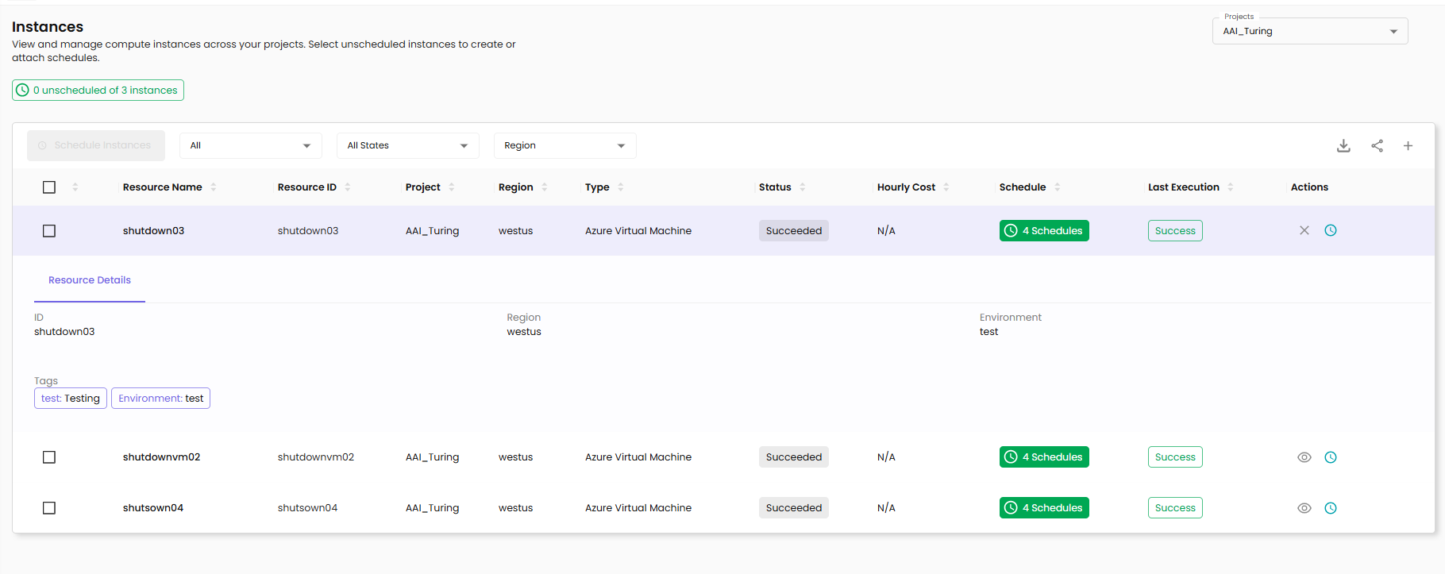Sort by Last Execution column arrows
This screenshot has height=574, width=1445.
click(1231, 187)
